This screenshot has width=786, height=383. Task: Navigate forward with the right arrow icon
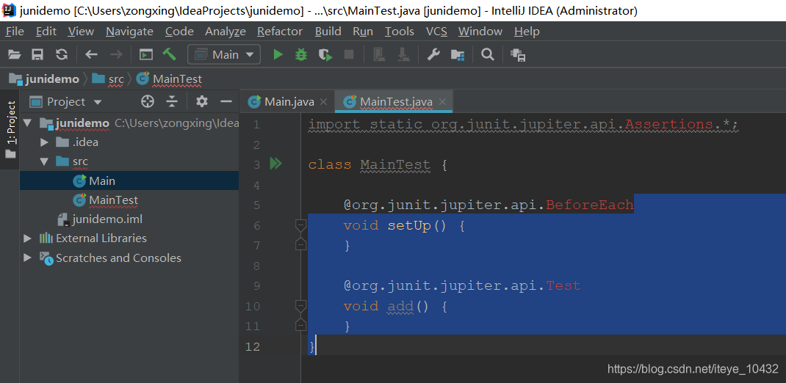point(116,54)
